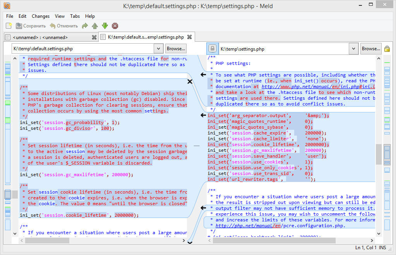
Task: Click the Meld application icon in title bar
Action: pyautogui.click(x=7, y=6)
